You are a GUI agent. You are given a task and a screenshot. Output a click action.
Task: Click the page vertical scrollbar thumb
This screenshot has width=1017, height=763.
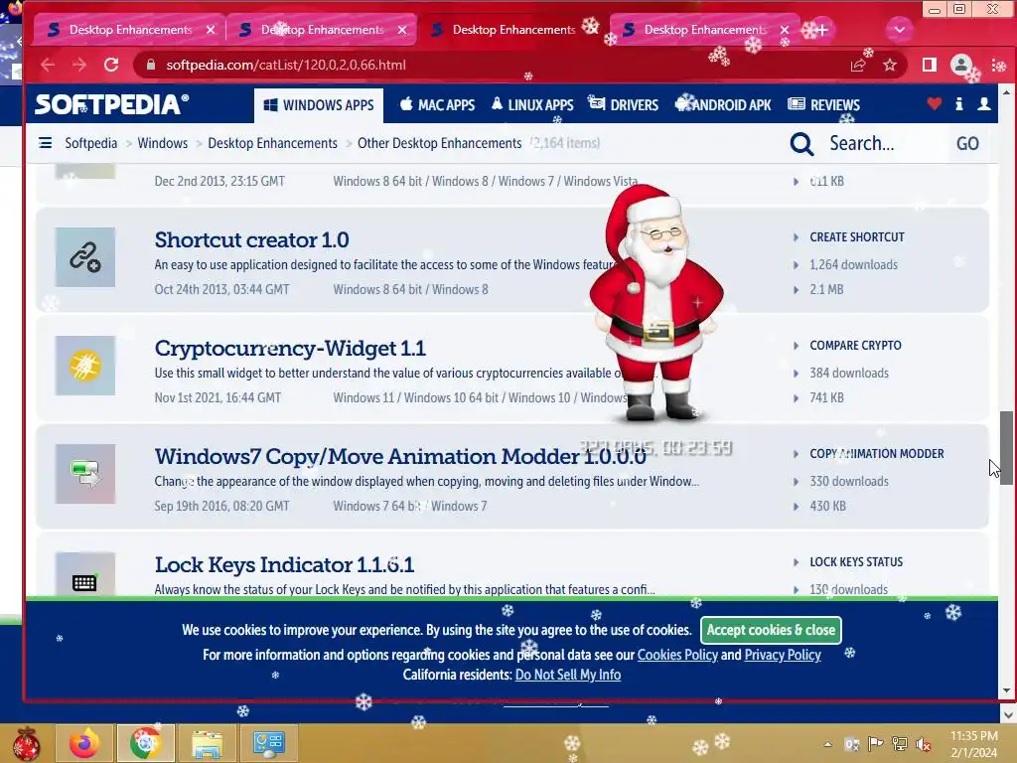pos(1006,446)
